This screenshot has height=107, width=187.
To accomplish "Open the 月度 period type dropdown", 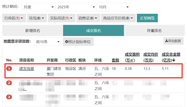I will [x=38, y=7].
